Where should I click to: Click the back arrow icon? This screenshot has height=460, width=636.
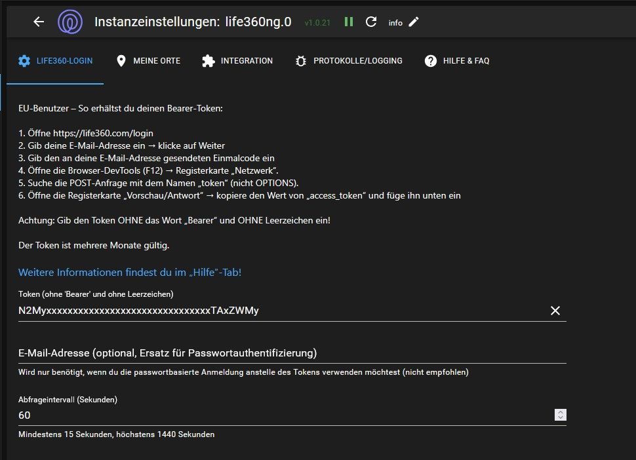39,22
